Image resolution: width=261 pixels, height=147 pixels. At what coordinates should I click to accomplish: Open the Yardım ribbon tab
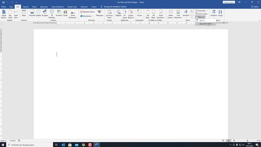94,7
